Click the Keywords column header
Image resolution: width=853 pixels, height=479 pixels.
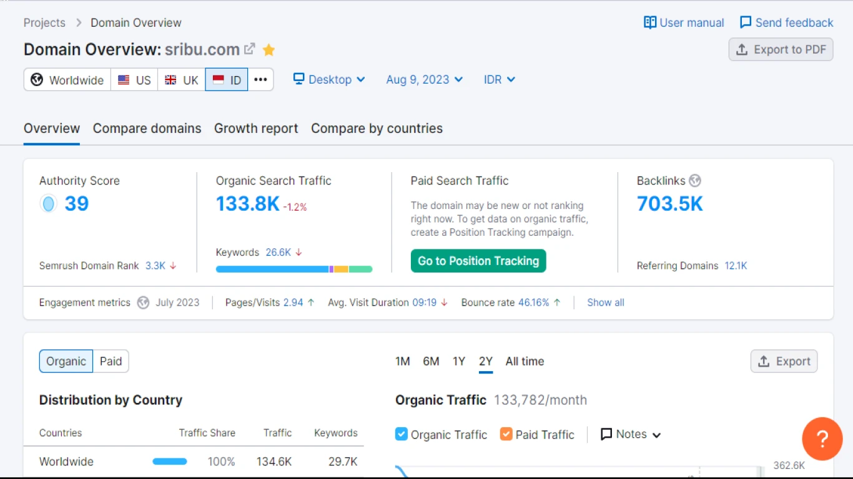[336, 433]
